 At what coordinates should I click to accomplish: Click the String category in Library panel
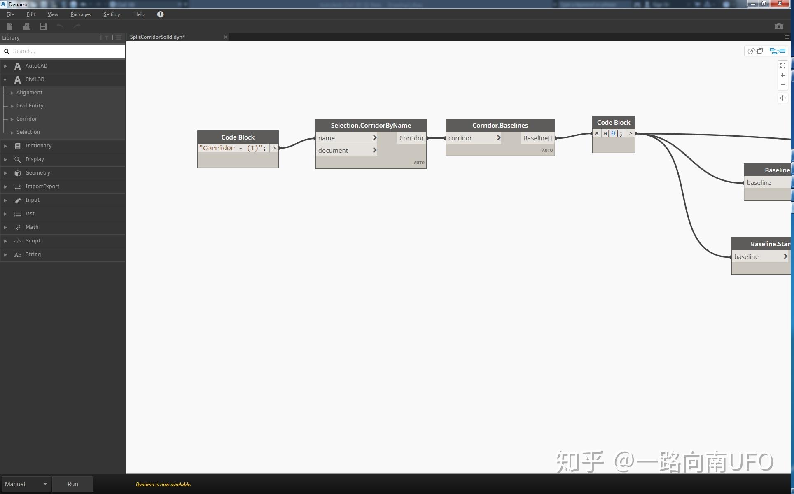click(x=33, y=254)
